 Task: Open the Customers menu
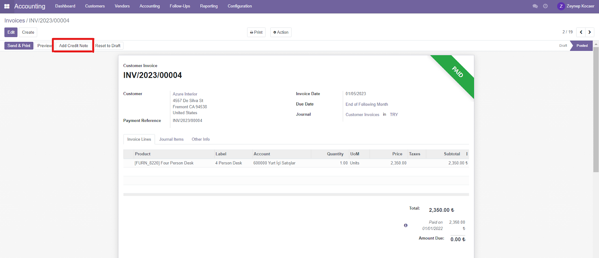95,6
